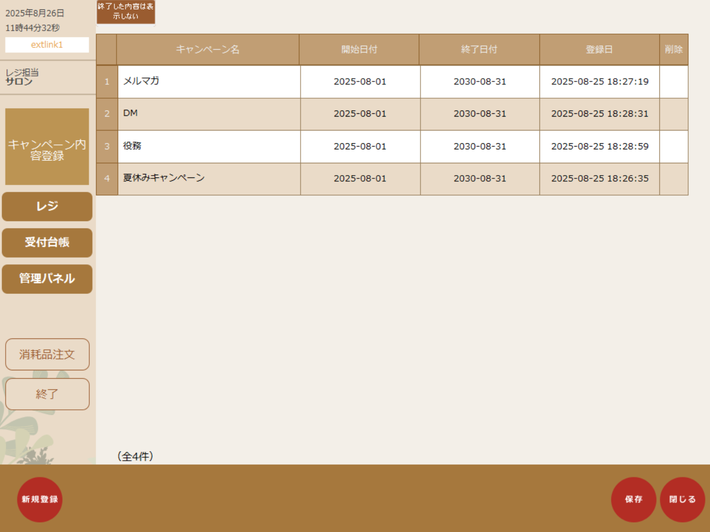
Task: Click the red 保存 save circle
Action: 634,500
